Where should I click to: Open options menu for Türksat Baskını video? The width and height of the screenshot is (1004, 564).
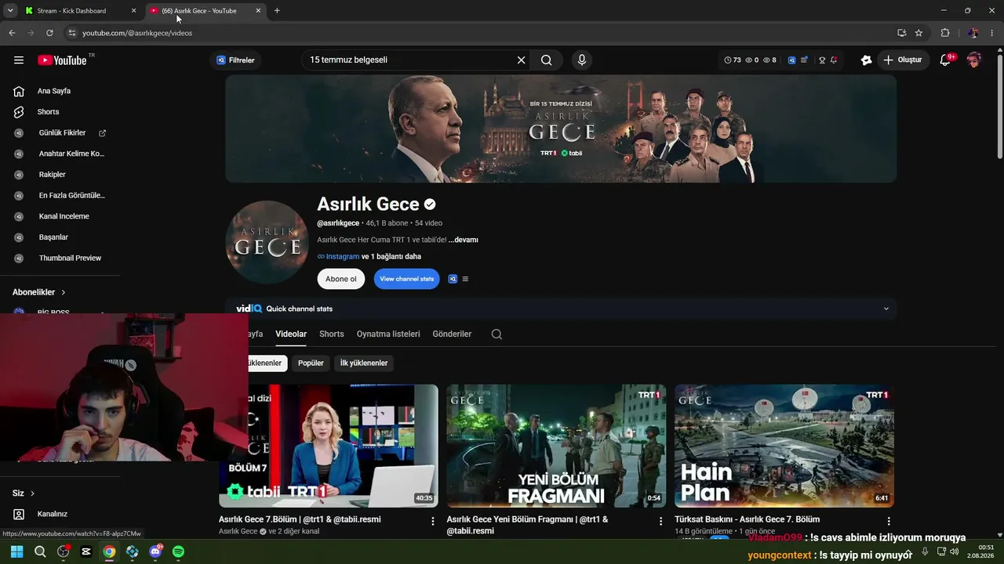[x=889, y=521]
